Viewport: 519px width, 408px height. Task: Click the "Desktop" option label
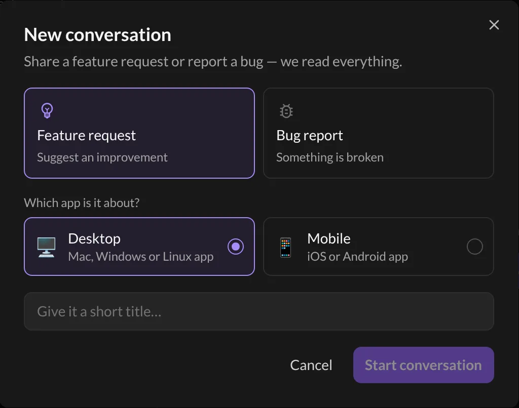click(94, 239)
